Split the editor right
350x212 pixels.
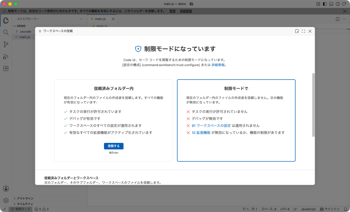click(337, 19)
